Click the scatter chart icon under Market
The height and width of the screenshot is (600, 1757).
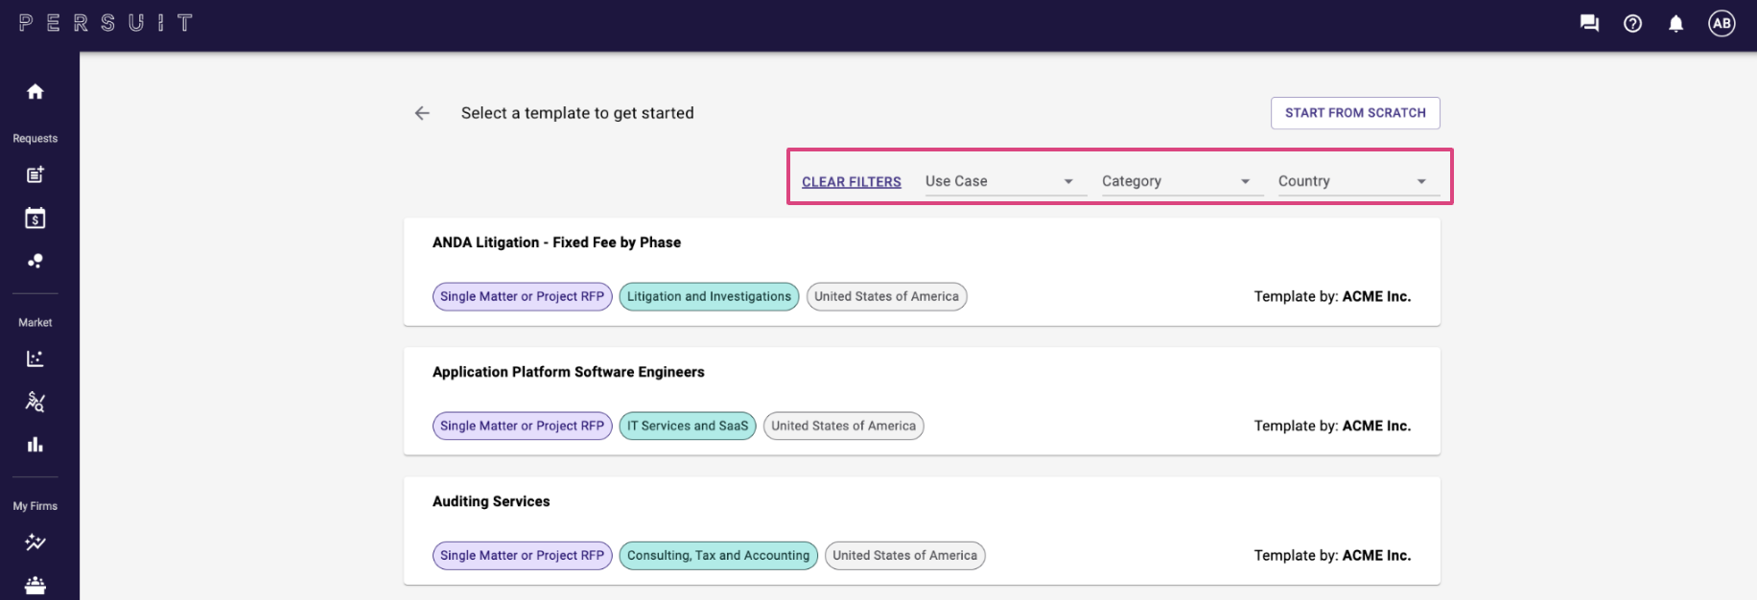pyautogui.click(x=35, y=358)
